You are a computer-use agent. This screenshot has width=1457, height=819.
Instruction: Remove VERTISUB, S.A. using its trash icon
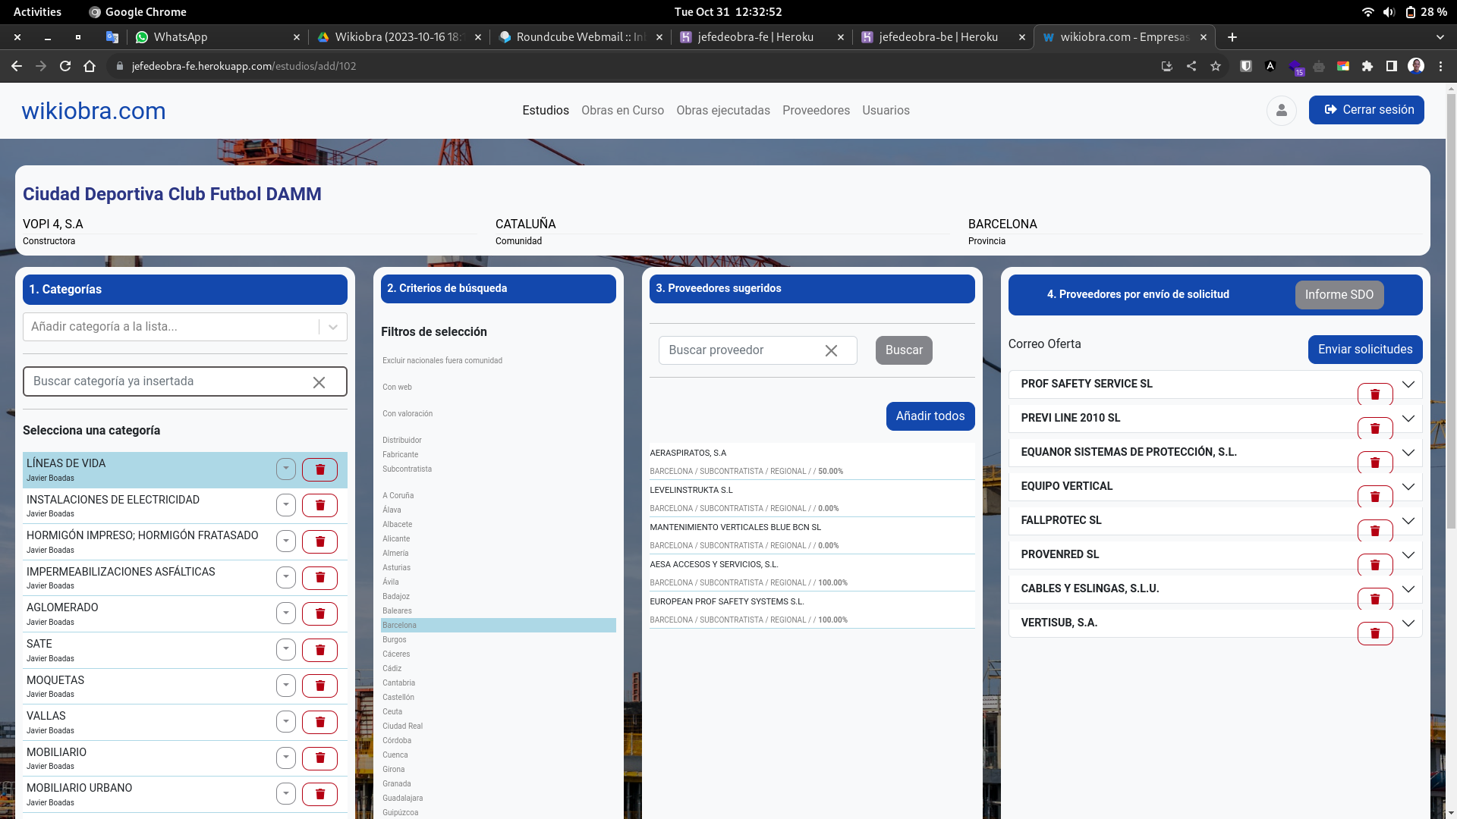(1374, 633)
